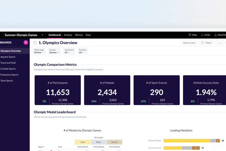Click Larisa Latynina gold bar segment
This screenshot has height=151, width=226.
173,148
